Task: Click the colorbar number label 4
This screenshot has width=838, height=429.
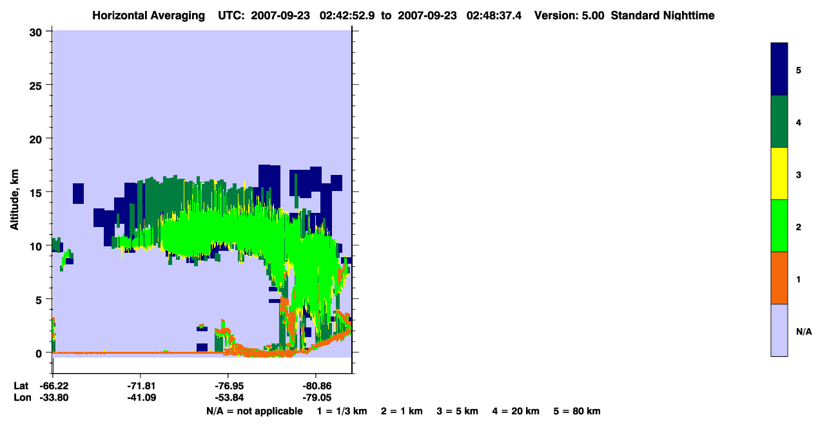Action: (x=799, y=122)
